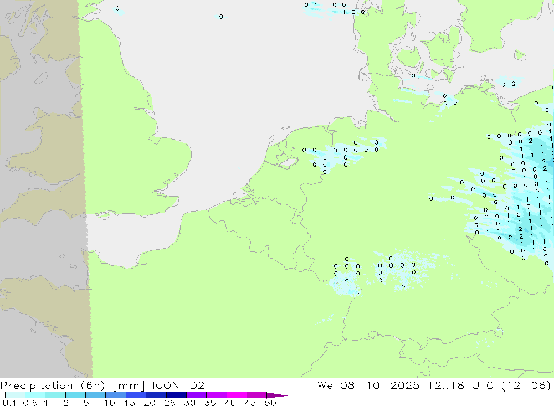
Task: Click the 10–15 mm blue legend box
Action: pos(116,395)
